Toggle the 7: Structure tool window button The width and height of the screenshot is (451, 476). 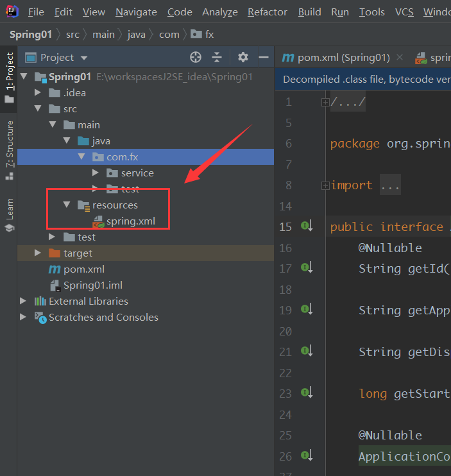[10, 150]
